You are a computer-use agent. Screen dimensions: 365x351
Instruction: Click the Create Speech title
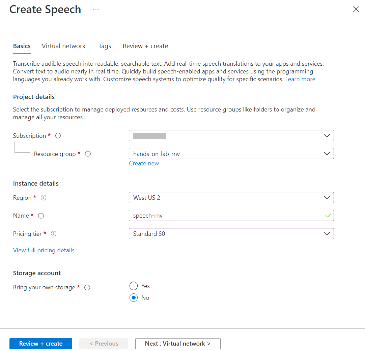click(x=45, y=10)
